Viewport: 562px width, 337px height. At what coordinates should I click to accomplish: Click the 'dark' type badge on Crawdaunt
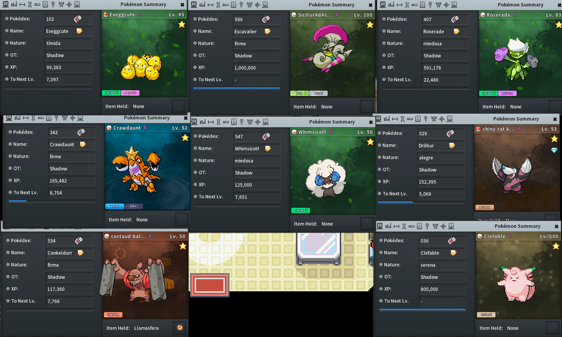pos(133,206)
